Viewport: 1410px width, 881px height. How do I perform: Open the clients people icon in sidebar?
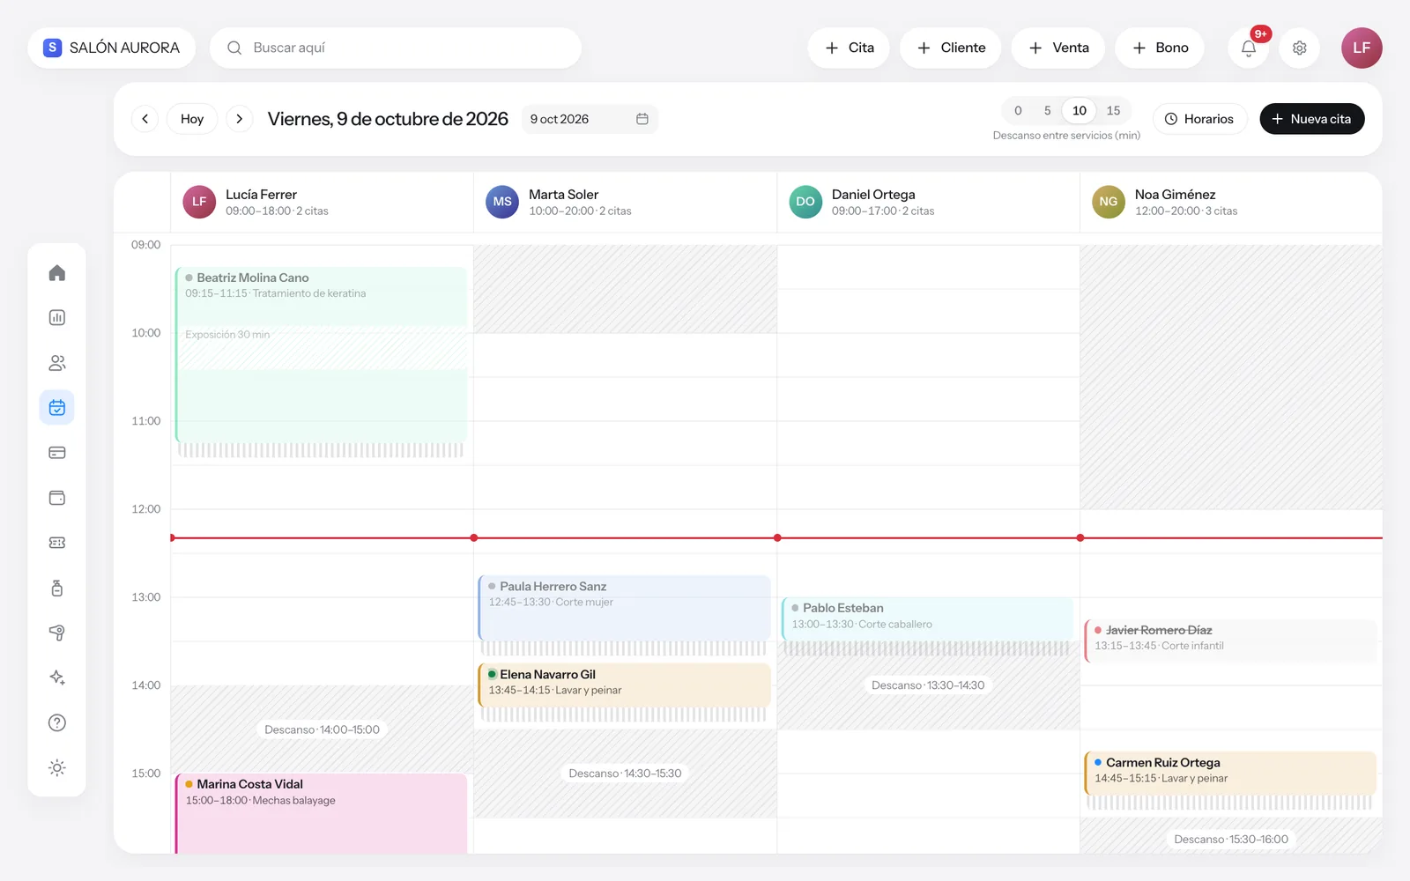point(57,363)
